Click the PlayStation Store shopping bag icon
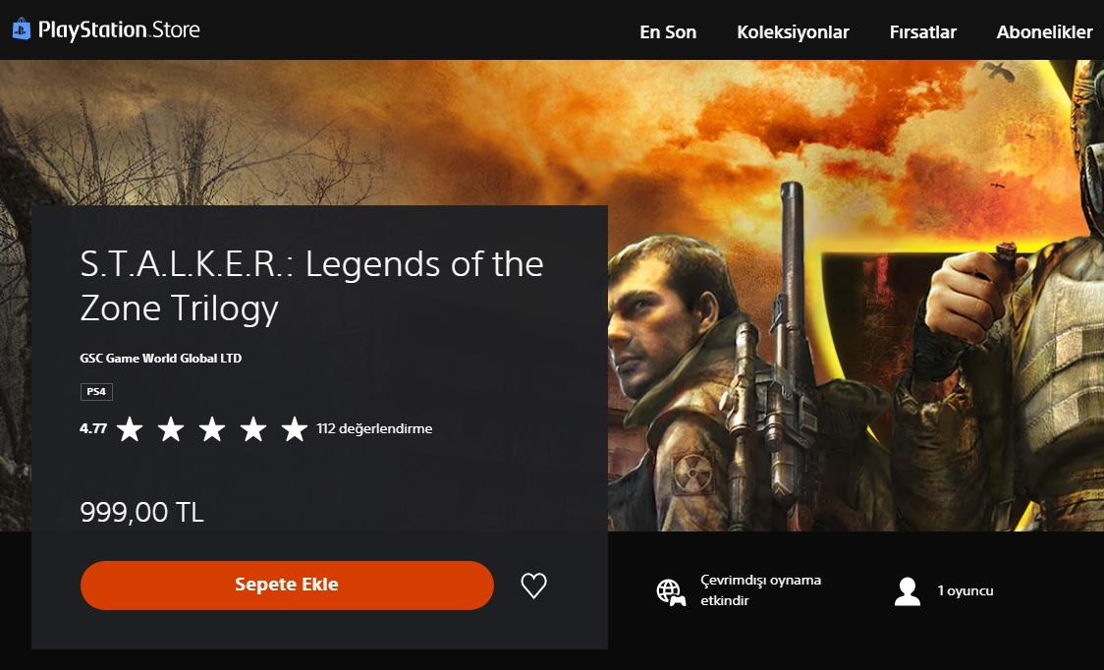Screen dimensions: 1104x670 (x=22, y=28)
